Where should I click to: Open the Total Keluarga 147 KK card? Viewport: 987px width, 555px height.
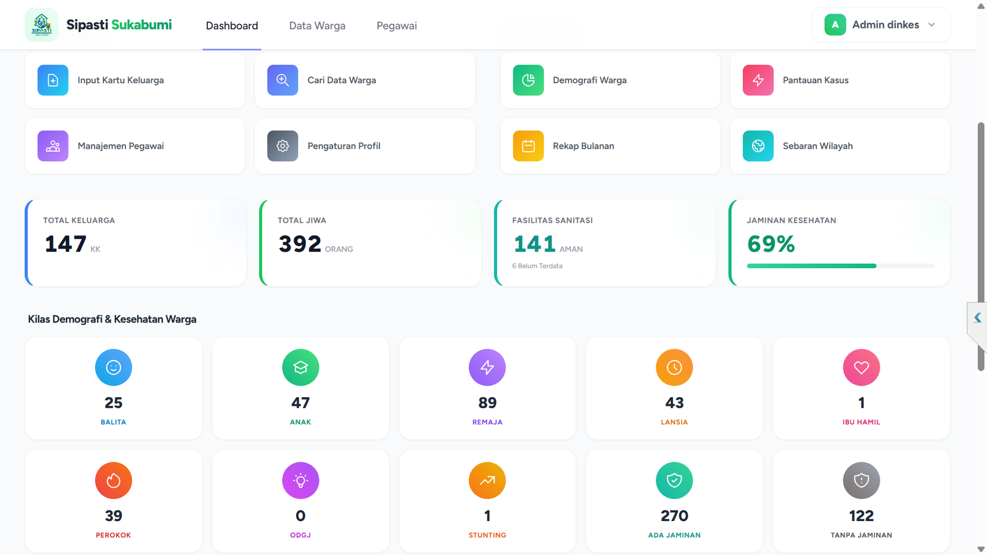(x=136, y=243)
